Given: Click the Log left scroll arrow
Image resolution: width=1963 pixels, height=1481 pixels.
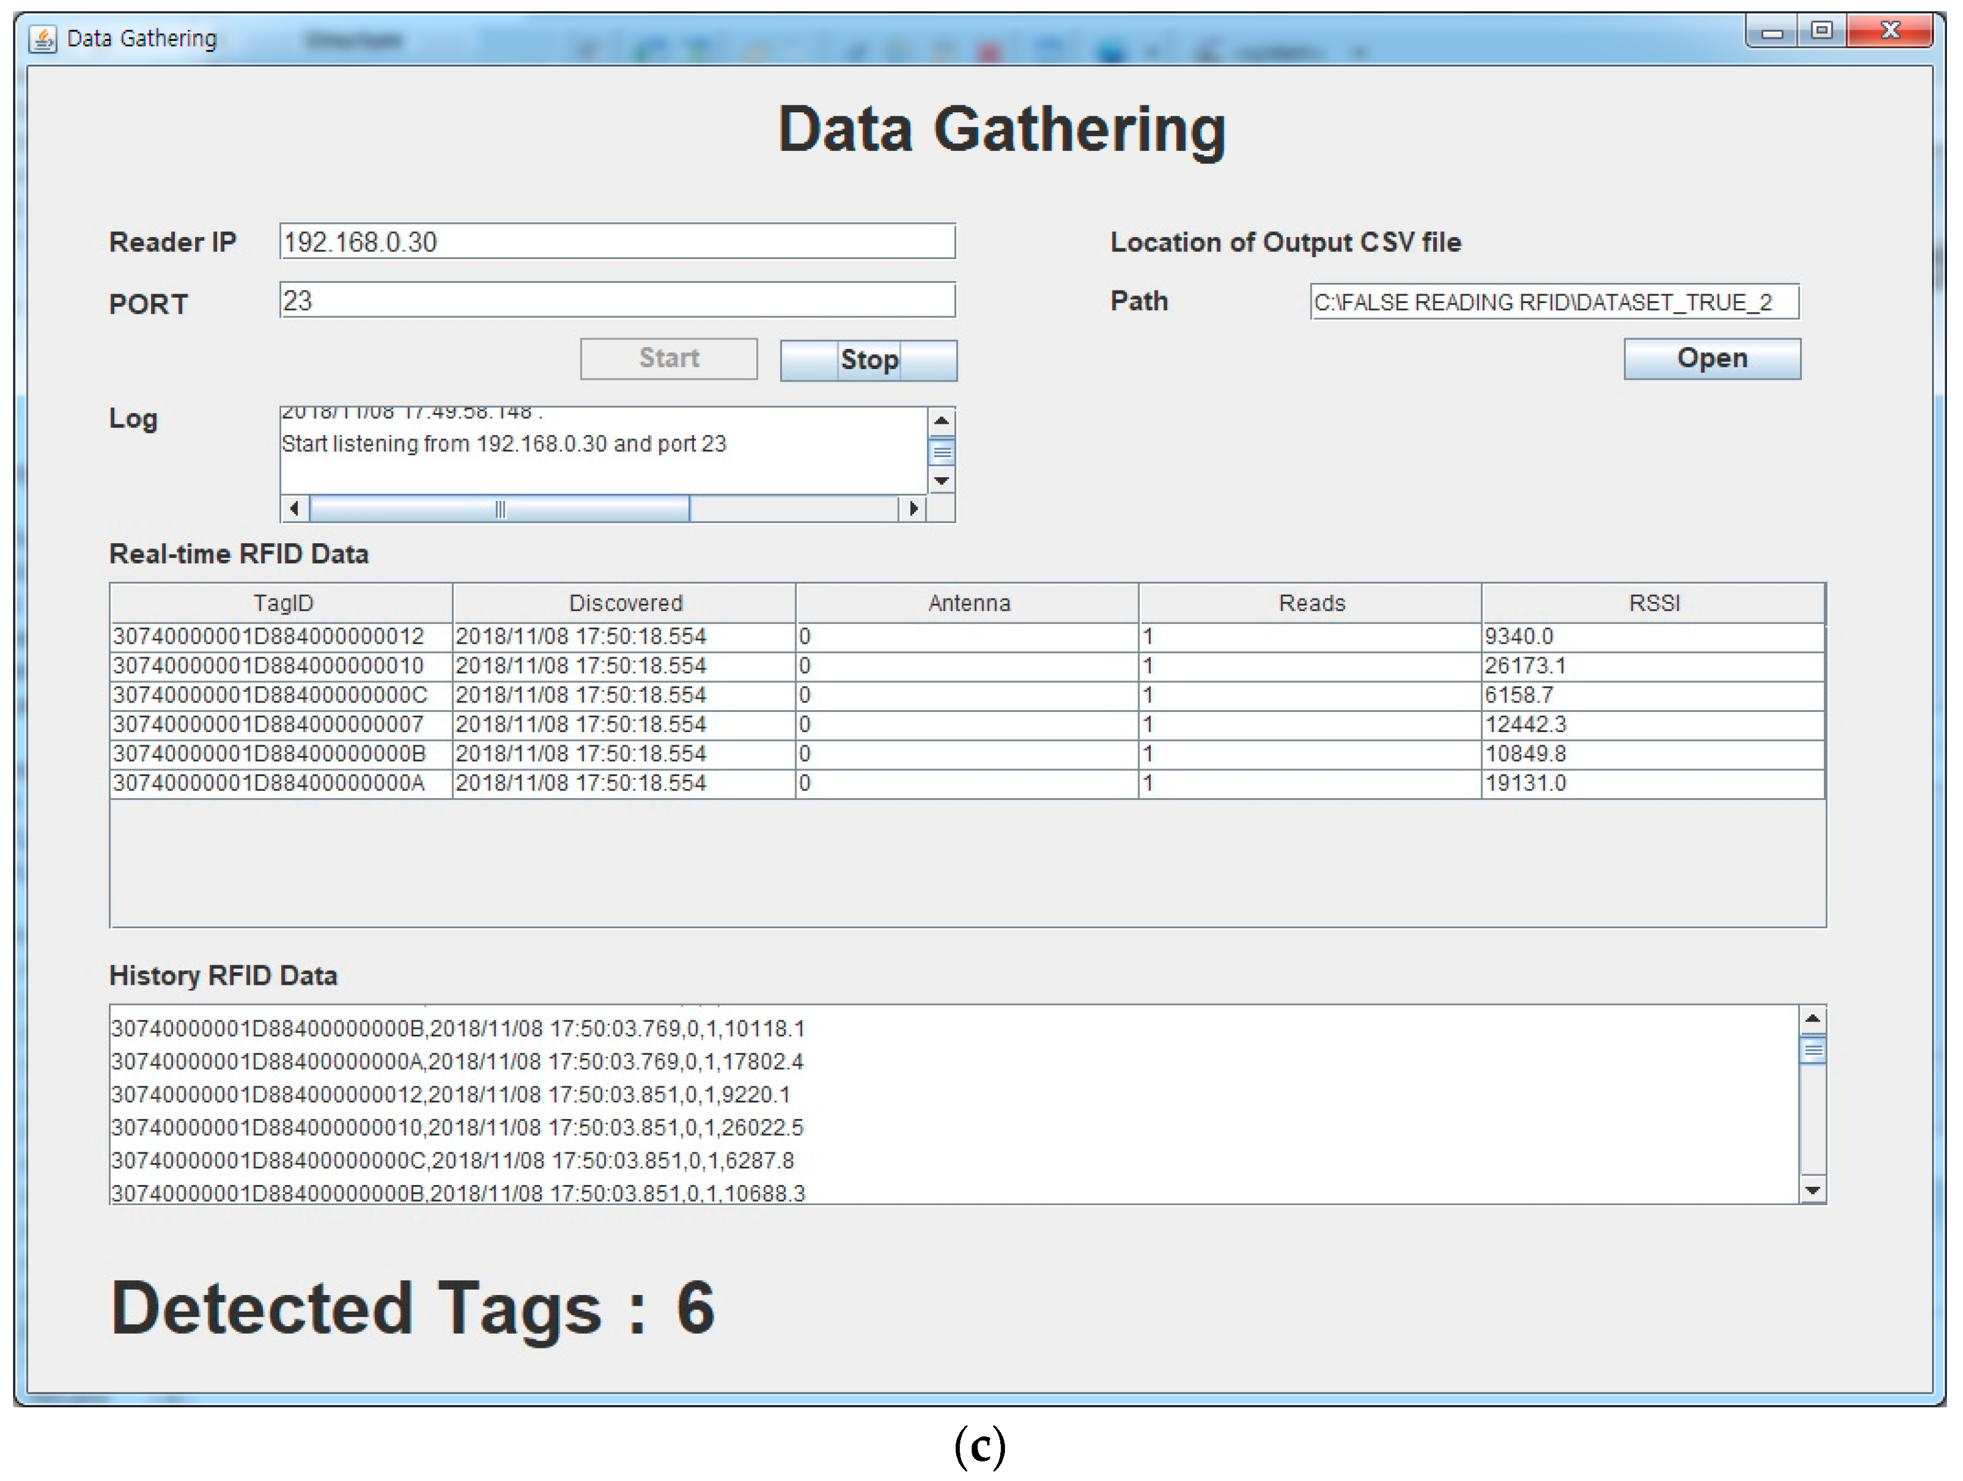Looking at the screenshot, I should (294, 509).
